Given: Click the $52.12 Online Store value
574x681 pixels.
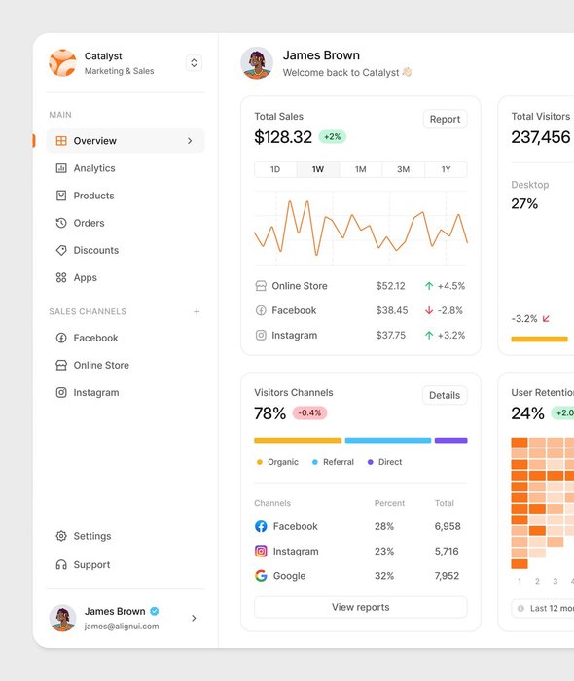Looking at the screenshot, I should pos(390,286).
